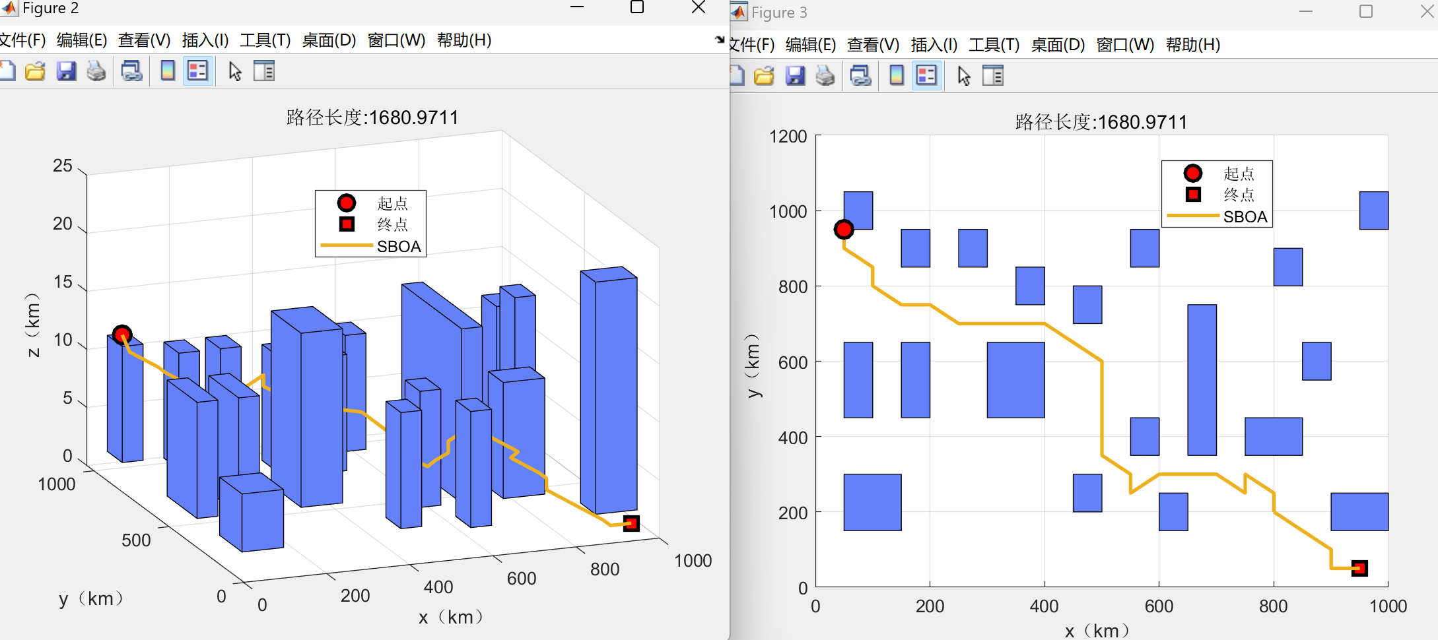Toggle off the highlighted legend button in Figure 2

tap(198, 71)
